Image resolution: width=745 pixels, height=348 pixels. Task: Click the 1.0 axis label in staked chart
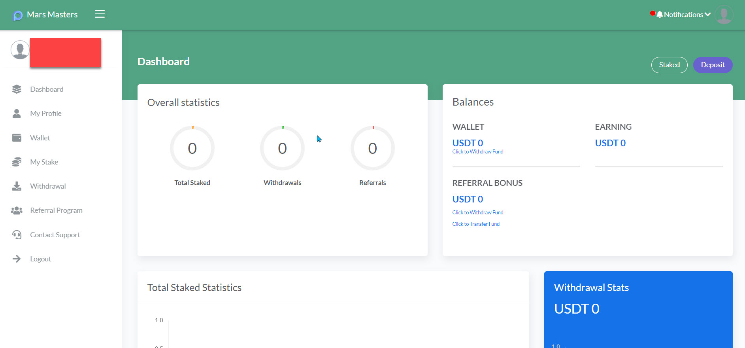159,320
